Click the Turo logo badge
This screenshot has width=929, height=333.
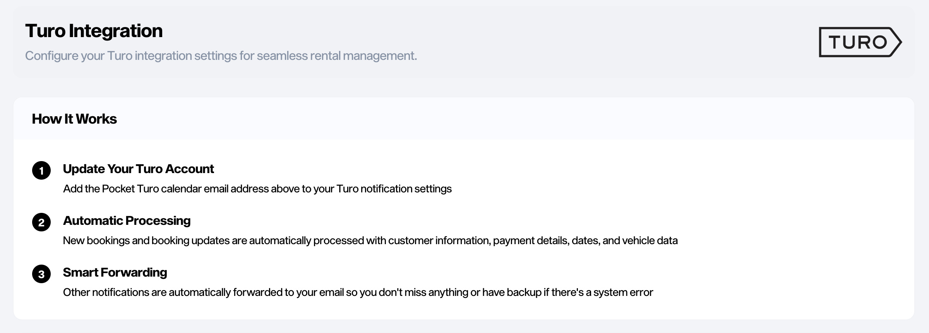[860, 42]
